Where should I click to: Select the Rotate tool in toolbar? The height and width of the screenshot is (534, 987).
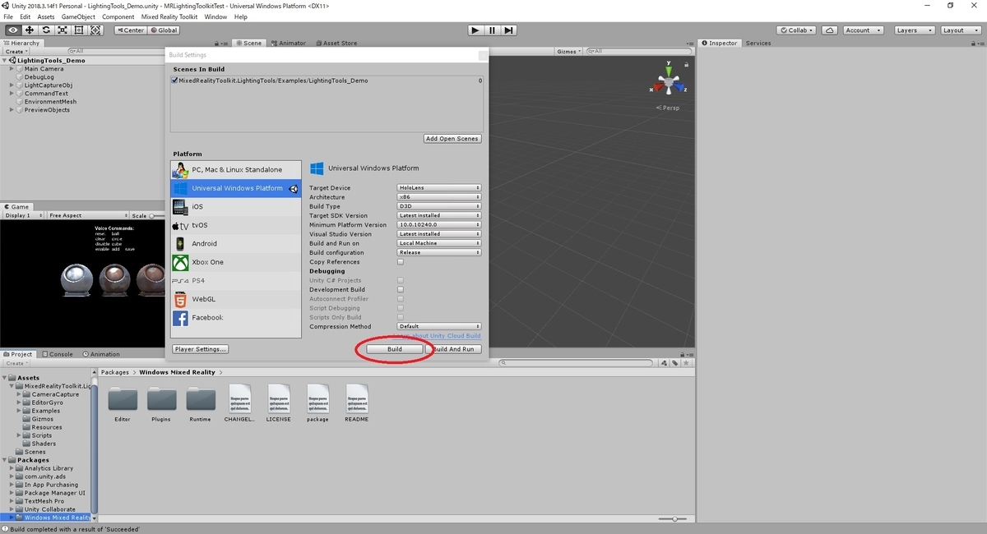[45, 30]
